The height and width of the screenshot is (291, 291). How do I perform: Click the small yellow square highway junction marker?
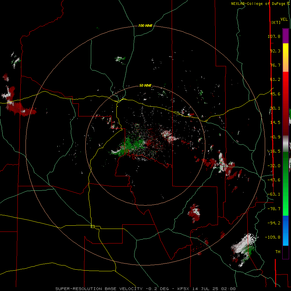tap(92, 226)
